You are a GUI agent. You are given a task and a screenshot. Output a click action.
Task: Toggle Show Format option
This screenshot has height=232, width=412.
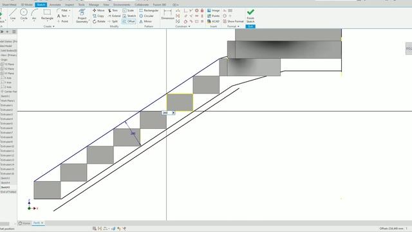click(x=233, y=21)
